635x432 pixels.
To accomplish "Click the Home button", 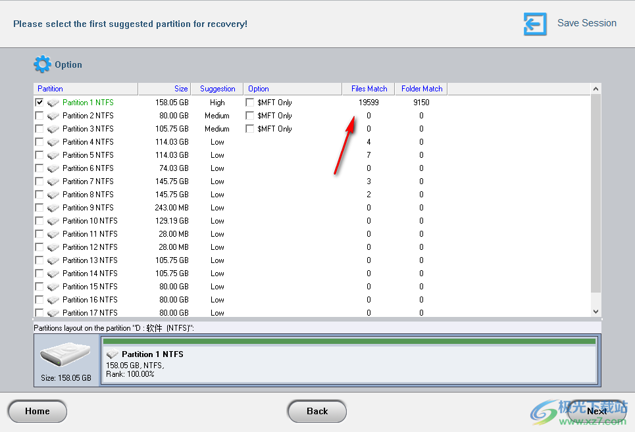I will click(38, 412).
